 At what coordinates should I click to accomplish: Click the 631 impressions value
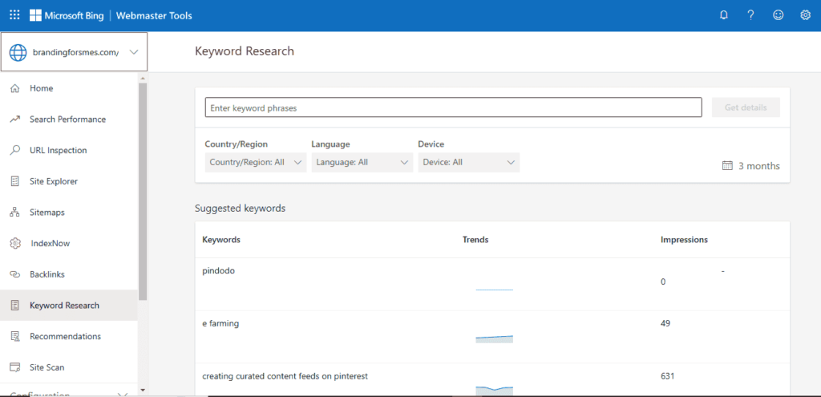coord(668,376)
